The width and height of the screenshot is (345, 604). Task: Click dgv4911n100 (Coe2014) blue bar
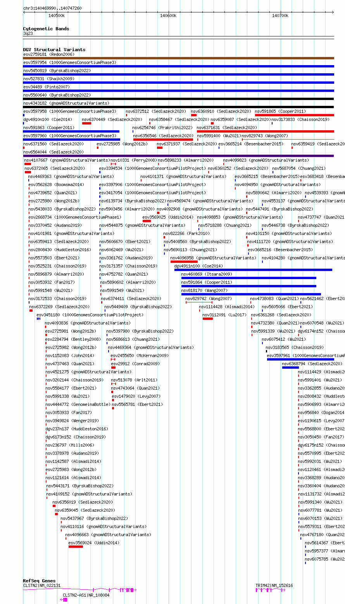point(253,270)
